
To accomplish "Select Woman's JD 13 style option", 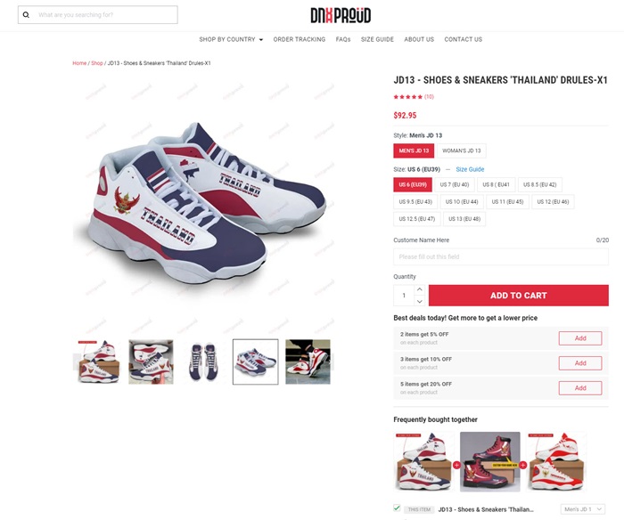I will click(462, 150).
